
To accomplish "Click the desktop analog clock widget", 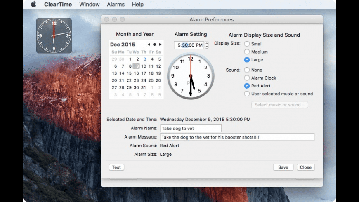I will [54, 35].
